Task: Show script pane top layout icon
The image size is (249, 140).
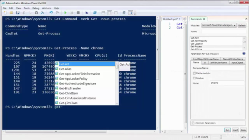Action: pos(103,13)
